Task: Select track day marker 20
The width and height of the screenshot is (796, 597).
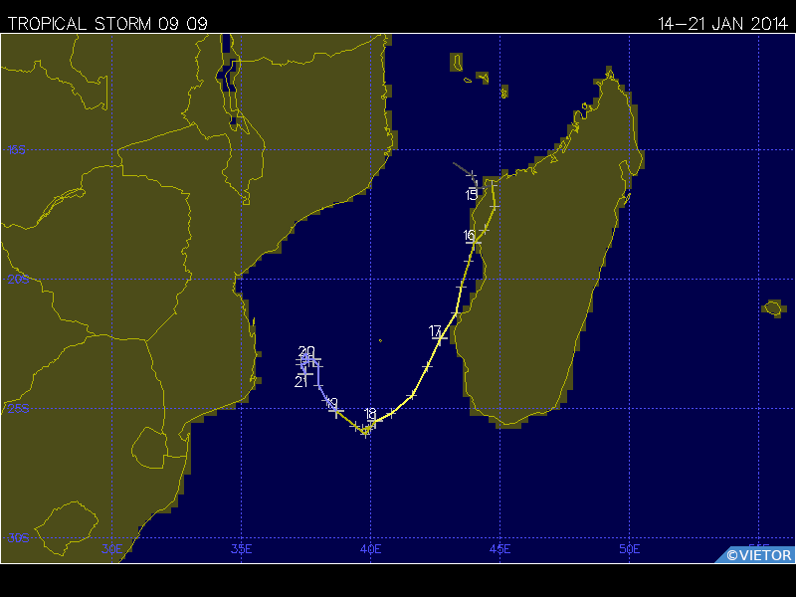Action: point(306,351)
